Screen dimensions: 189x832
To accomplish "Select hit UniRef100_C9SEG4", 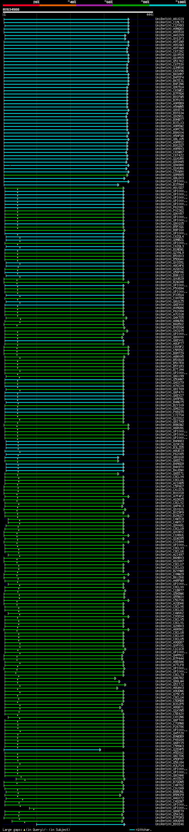I will pyautogui.click(x=170, y=616).
